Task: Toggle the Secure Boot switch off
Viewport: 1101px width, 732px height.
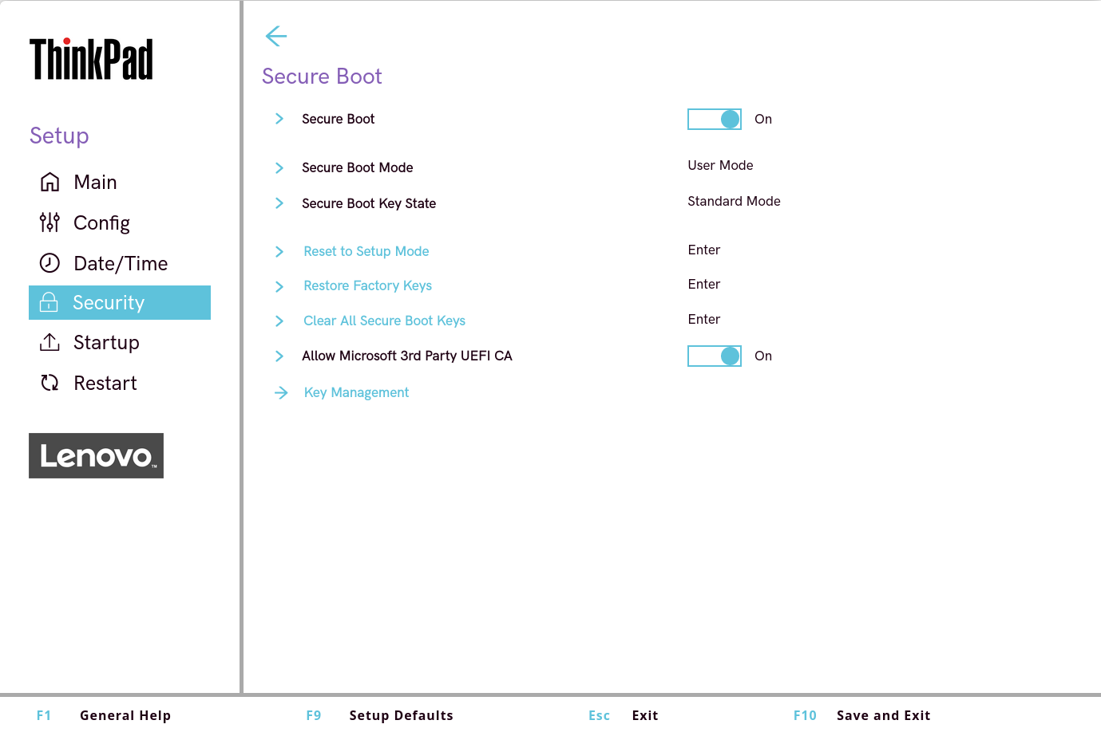Action: [x=715, y=119]
